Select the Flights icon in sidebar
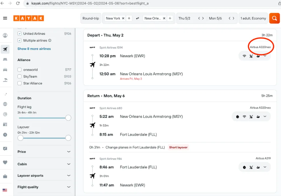Screen dimensions: 281x196 click(5, 49)
